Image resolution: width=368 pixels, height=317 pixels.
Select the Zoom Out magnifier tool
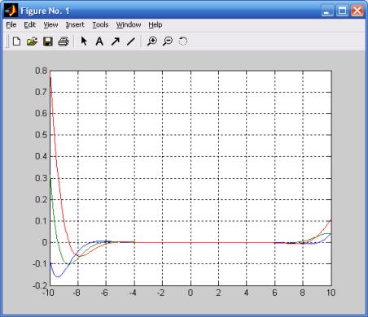coord(168,41)
